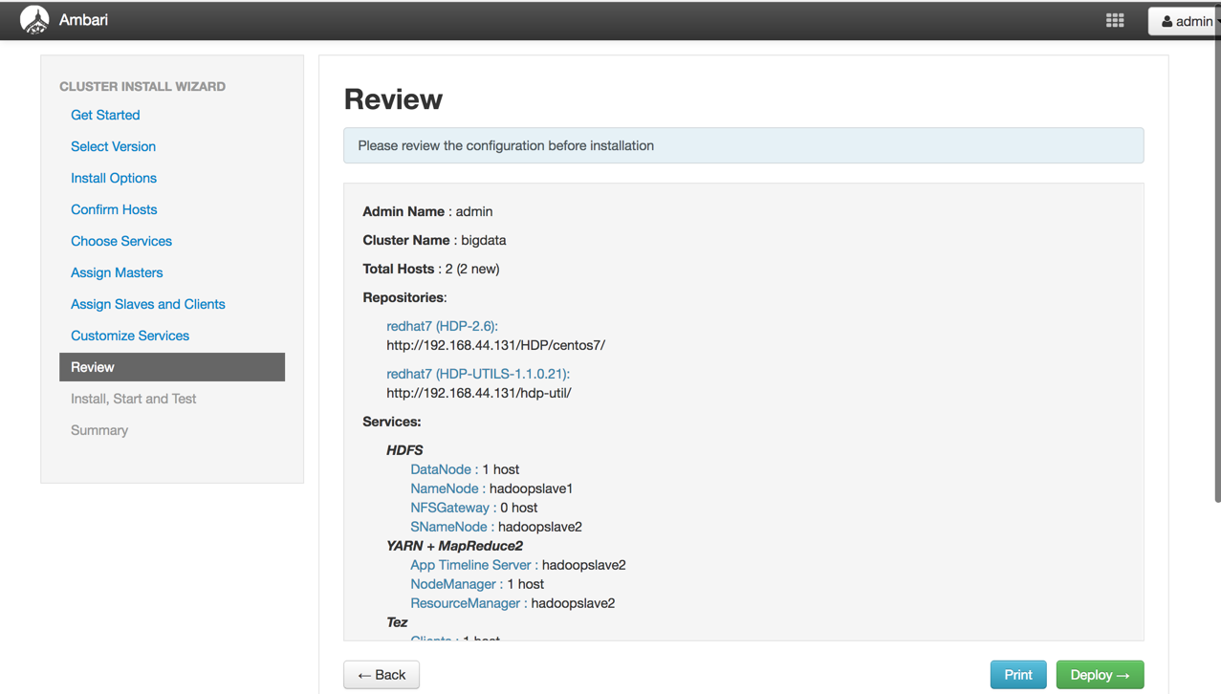
Task: Click the redhat7 (HDP-2.6) repository link
Action: pyautogui.click(x=442, y=326)
